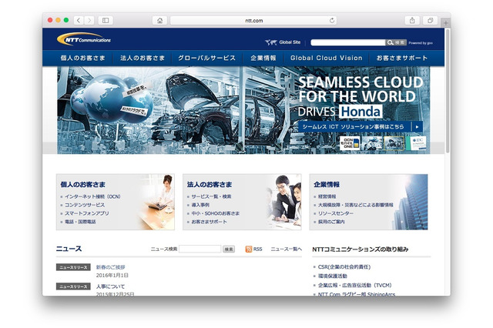Open 企業情報 navigation tab
The height and width of the screenshot is (328, 493).
point(263,58)
